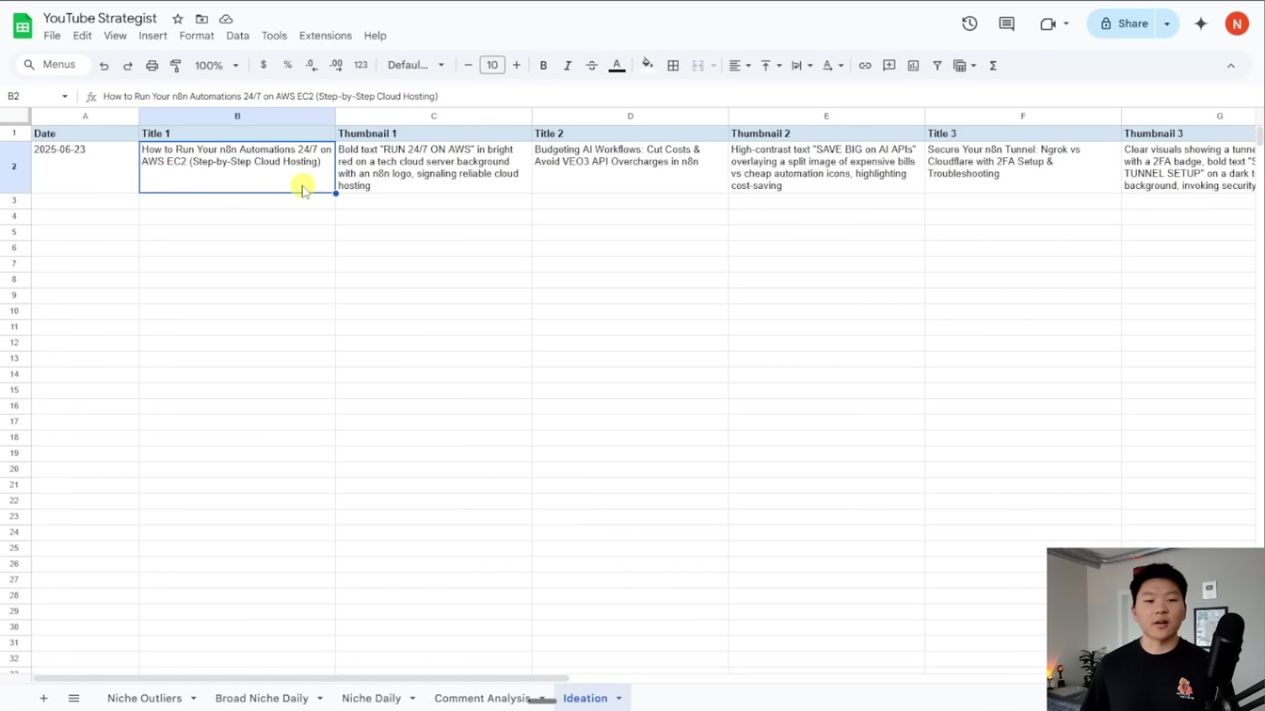This screenshot has height=711, width=1265.
Task: Open the comments panel icon
Action: (x=1006, y=24)
